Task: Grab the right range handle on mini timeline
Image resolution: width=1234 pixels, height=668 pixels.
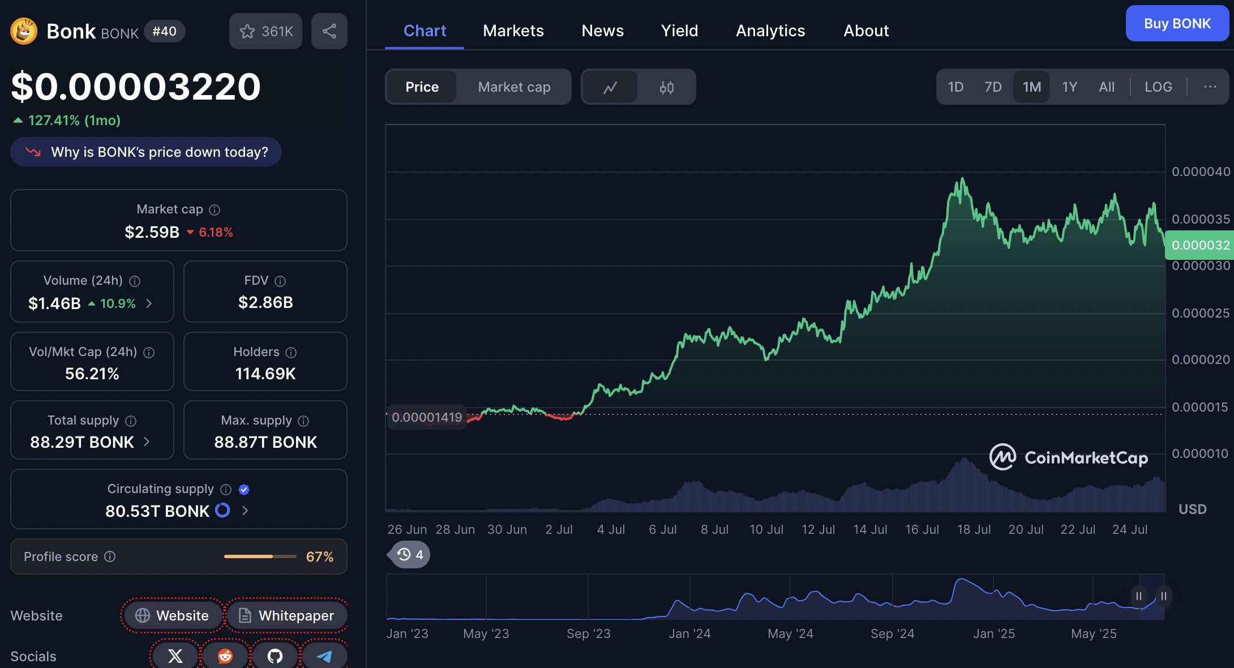Action: click(1163, 596)
